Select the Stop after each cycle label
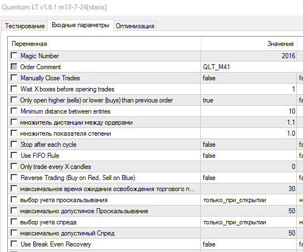 click(48, 145)
